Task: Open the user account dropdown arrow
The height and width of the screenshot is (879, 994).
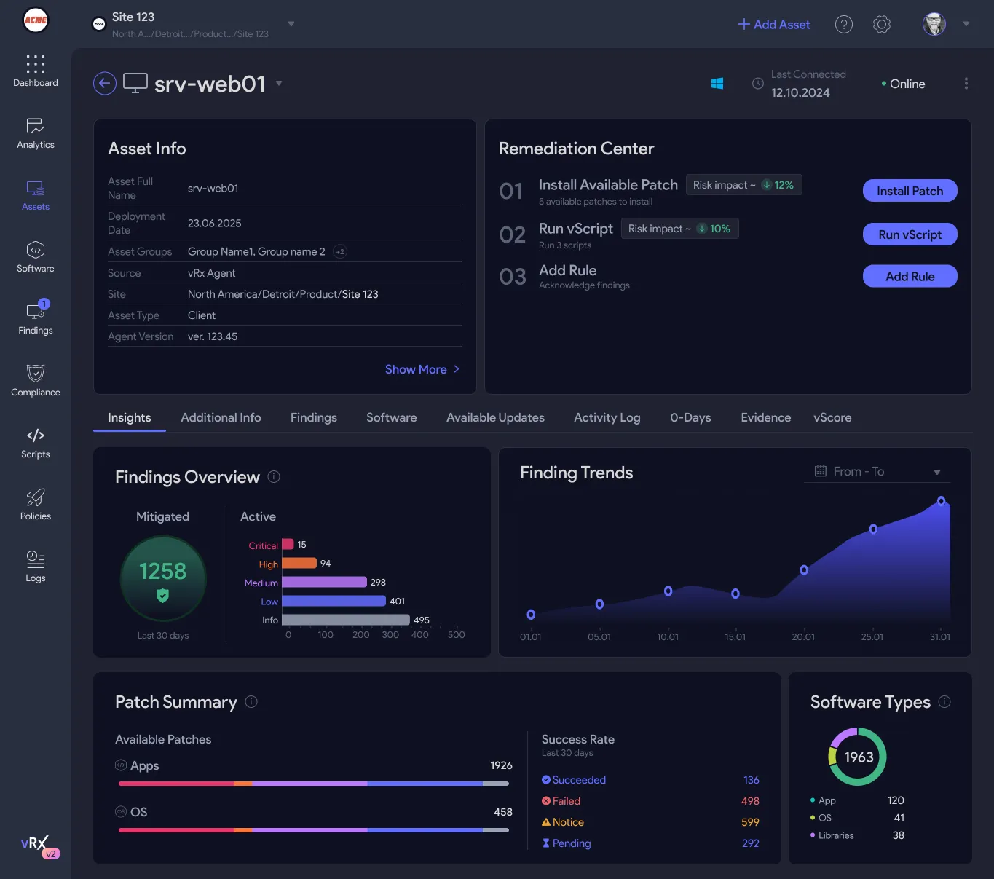Action: click(966, 24)
